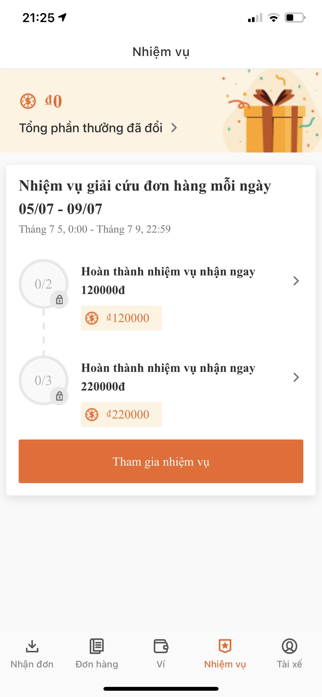This screenshot has width=322, height=697.
Task: Tap the lock icon on 0/3 progress
Action: (x=59, y=396)
